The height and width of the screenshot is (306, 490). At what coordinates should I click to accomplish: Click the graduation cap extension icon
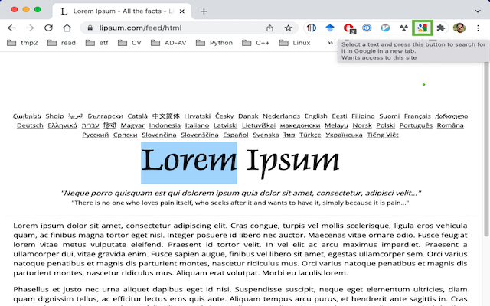click(x=329, y=28)
